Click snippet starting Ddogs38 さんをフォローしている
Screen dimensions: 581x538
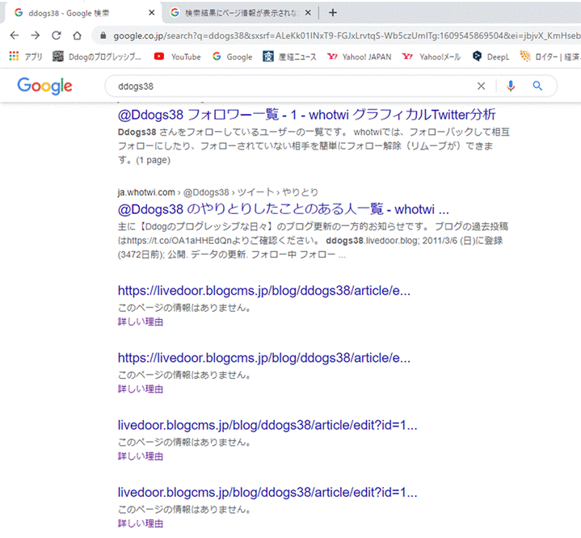(x=314, y=146)
